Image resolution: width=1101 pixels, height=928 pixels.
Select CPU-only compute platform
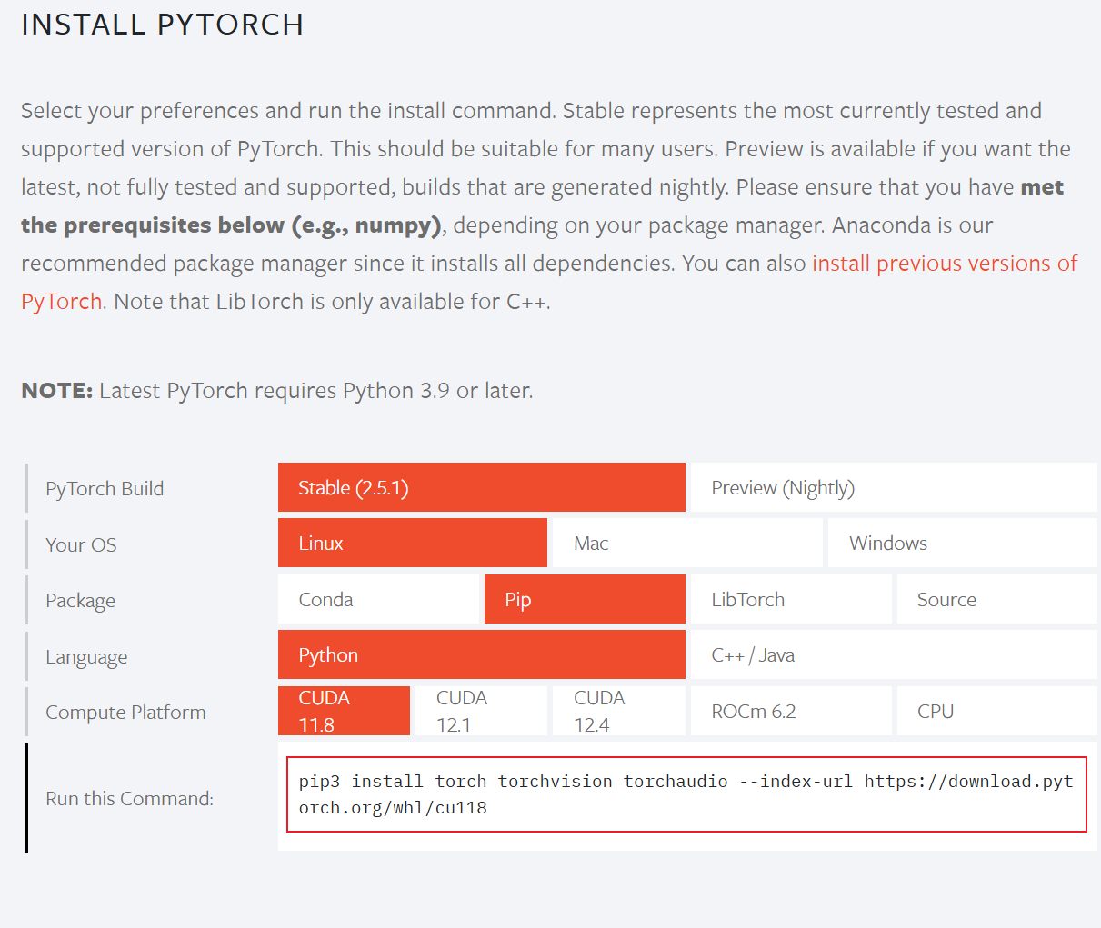(x=996, y=710)
